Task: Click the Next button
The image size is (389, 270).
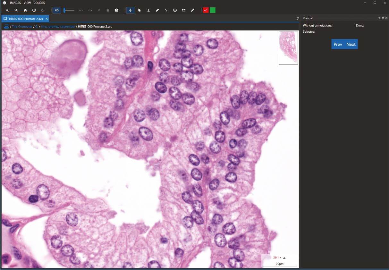Action: tap(351, 44)
